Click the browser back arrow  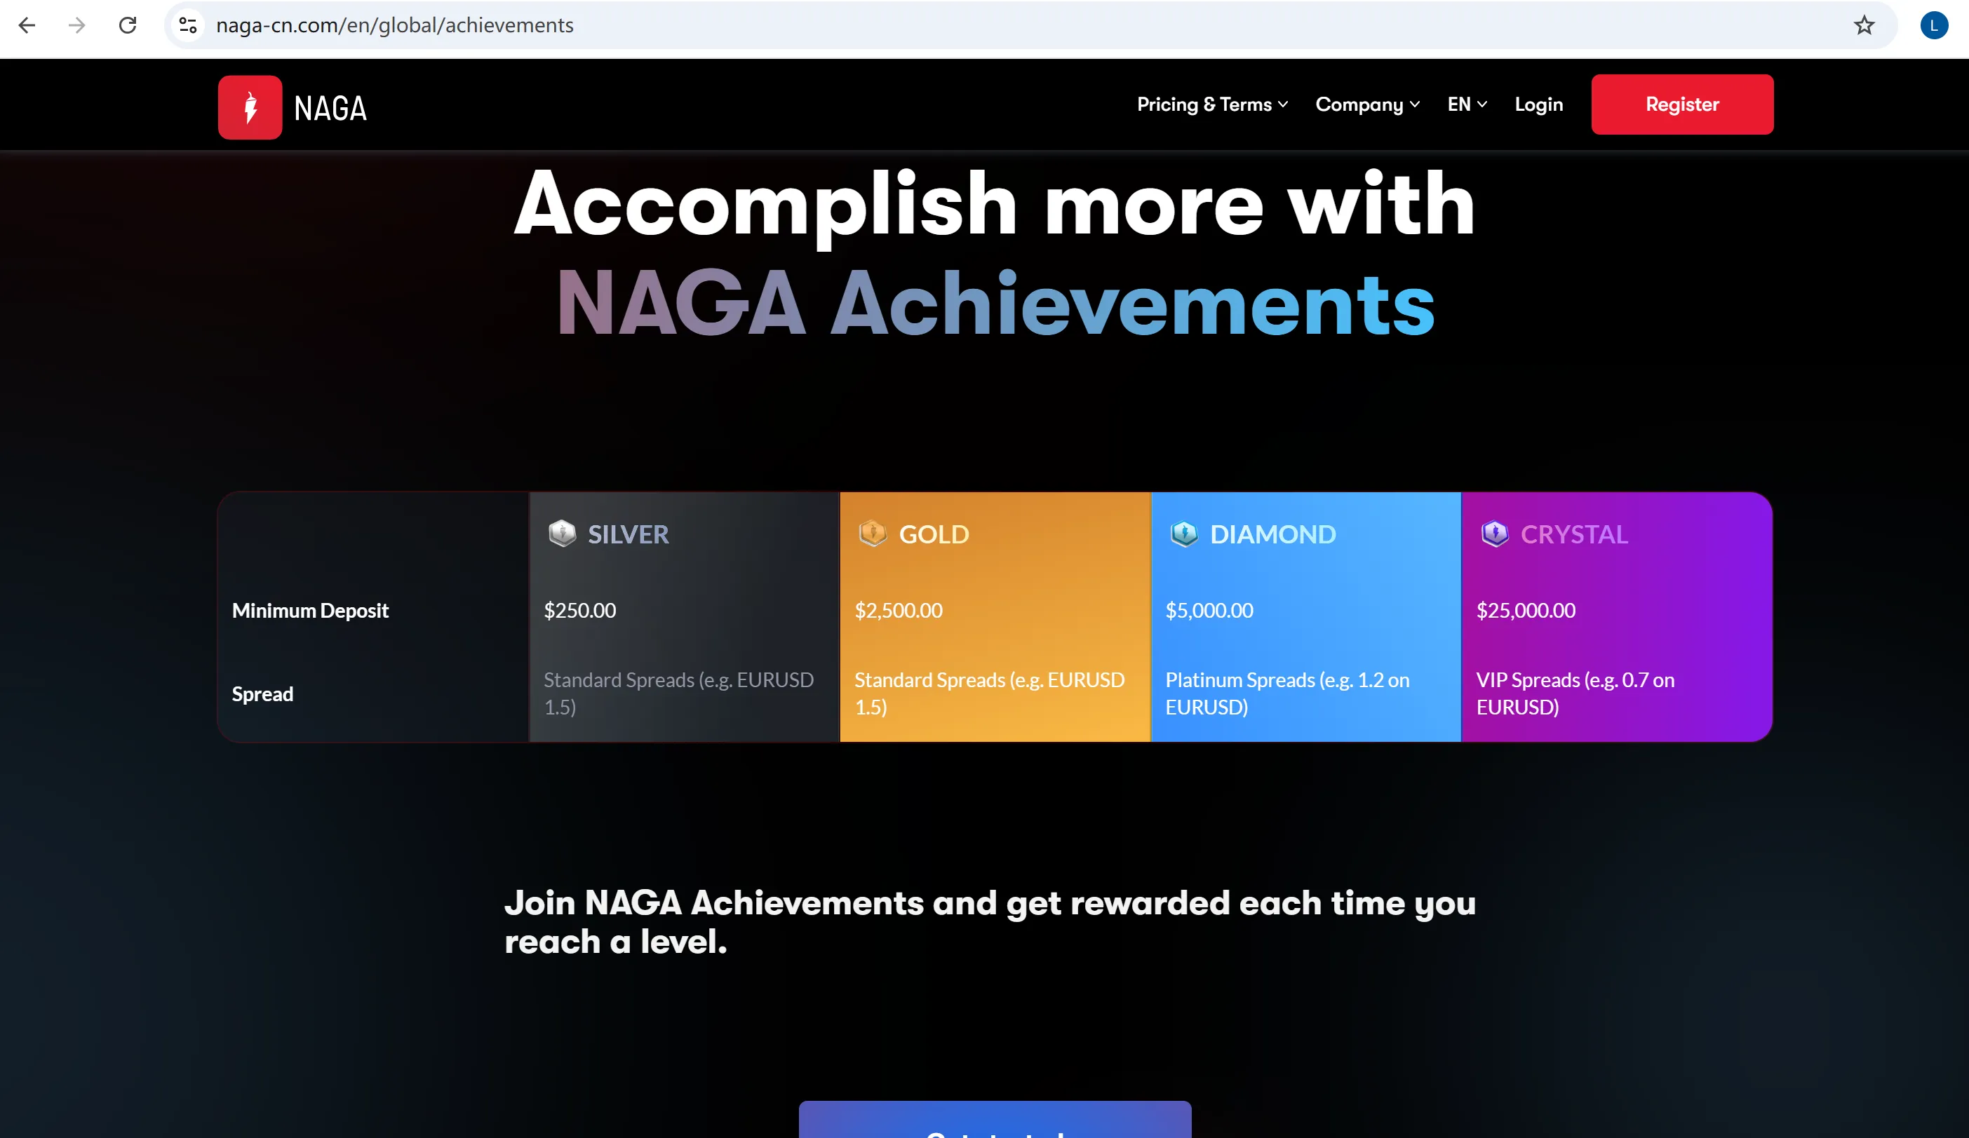[x=27, y=25]
